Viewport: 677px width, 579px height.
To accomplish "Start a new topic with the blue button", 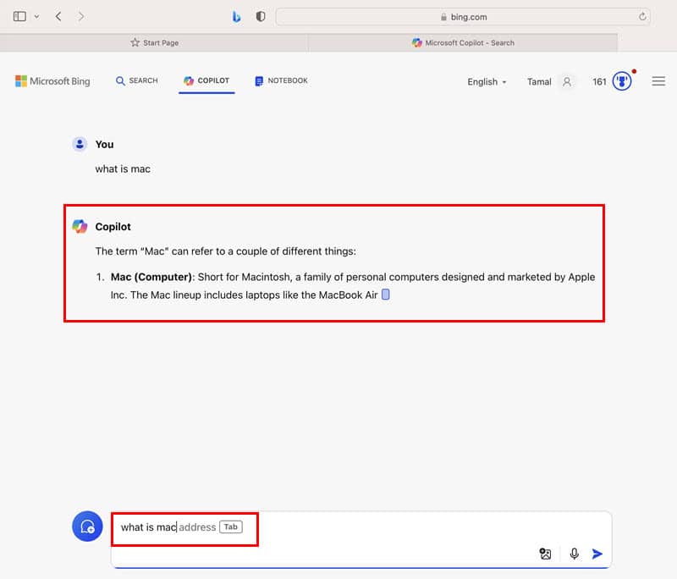I will [87, 527].
